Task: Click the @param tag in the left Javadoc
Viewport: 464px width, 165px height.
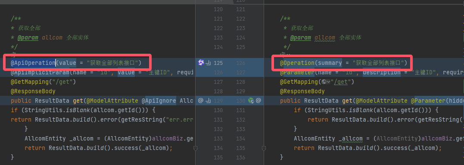Action: tap(28, 37)
